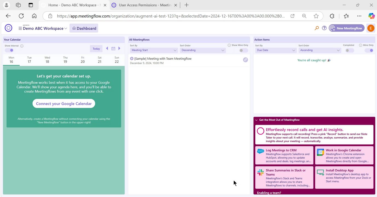
Task: Open the hamburger menu beside Demo ABC Workspace
Action: pos(20,28)
